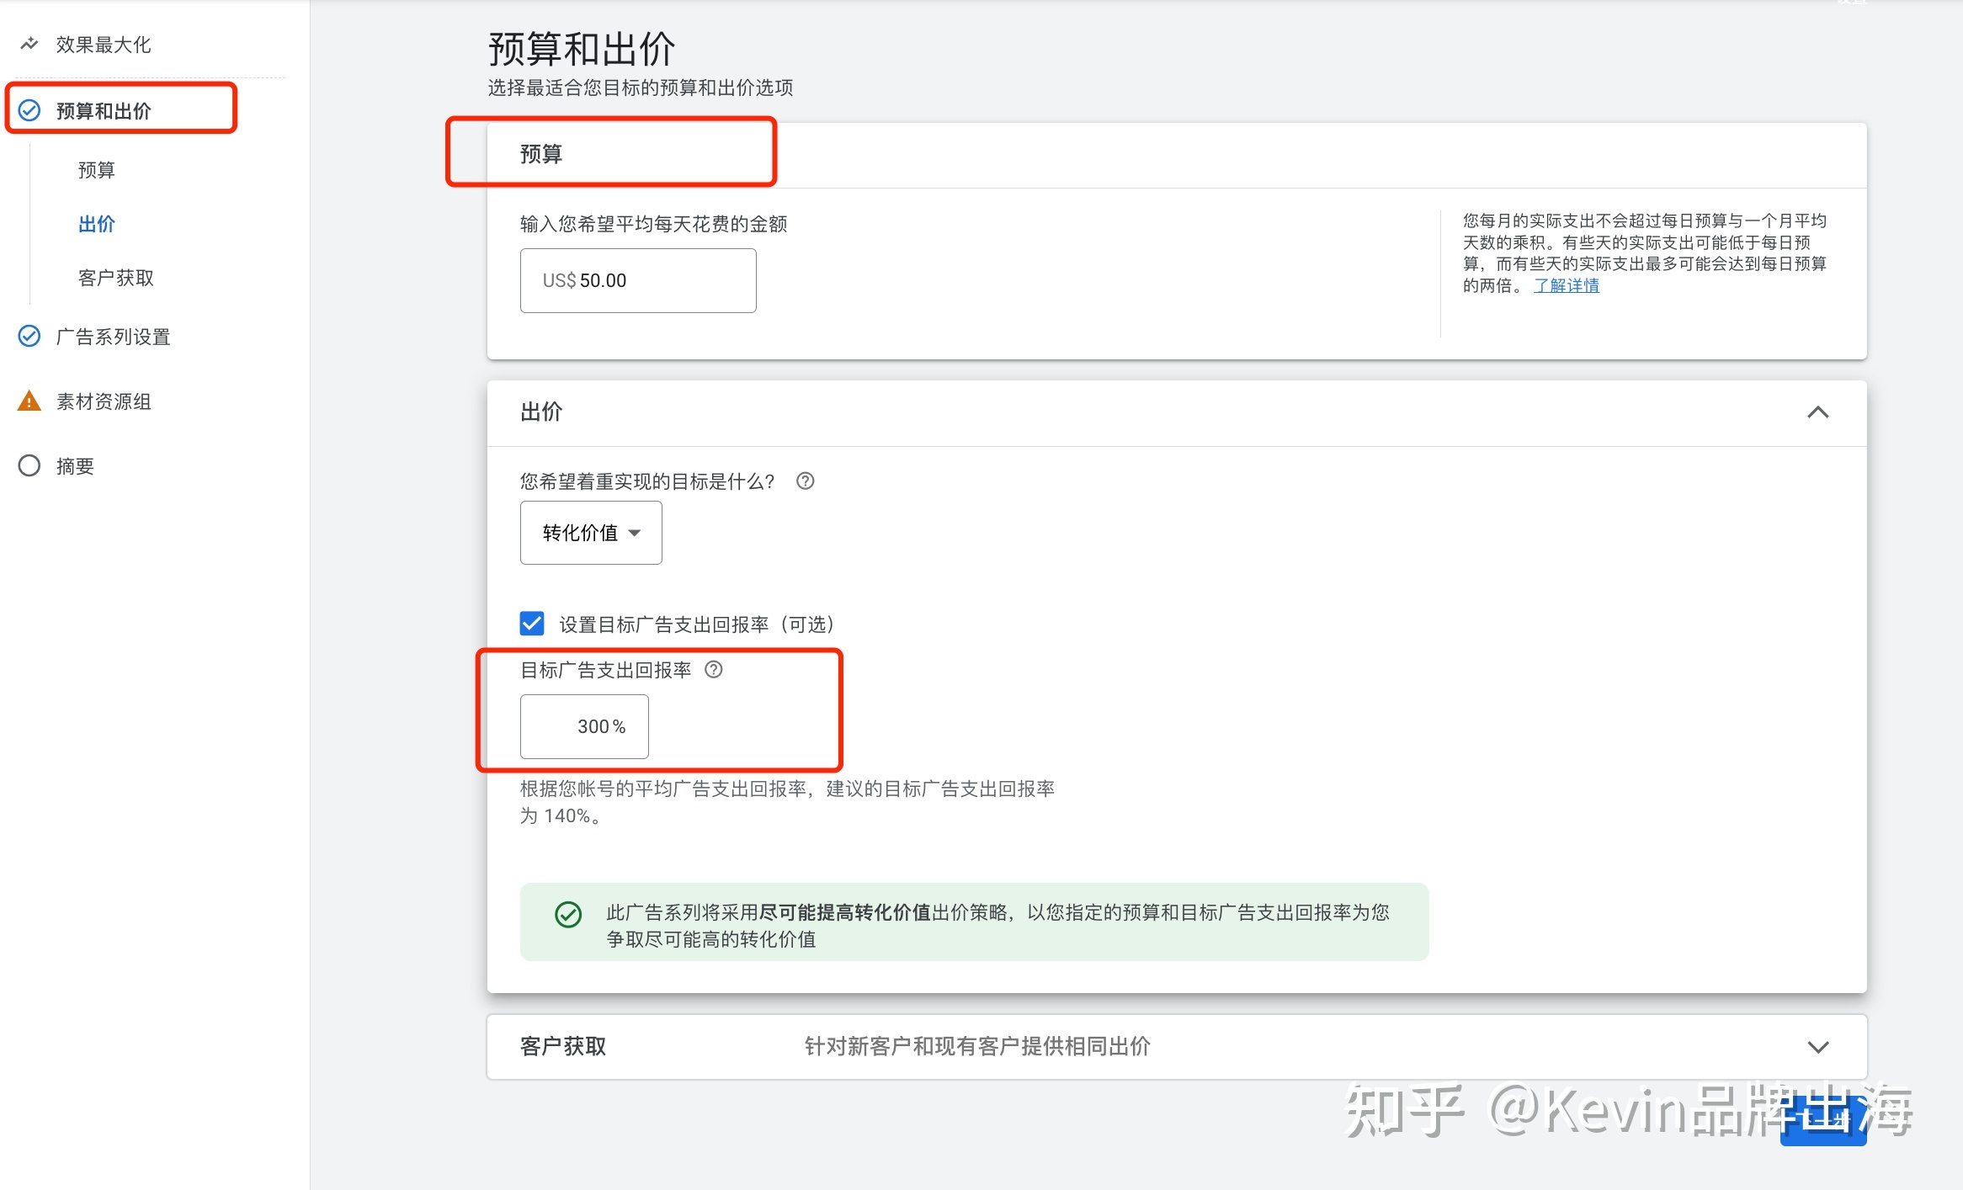Open help icon next to 您希望着重实现的目标是什么
Image resolution: width=1963 pixels, height=1190 pixels.
(x=805, y=481)
